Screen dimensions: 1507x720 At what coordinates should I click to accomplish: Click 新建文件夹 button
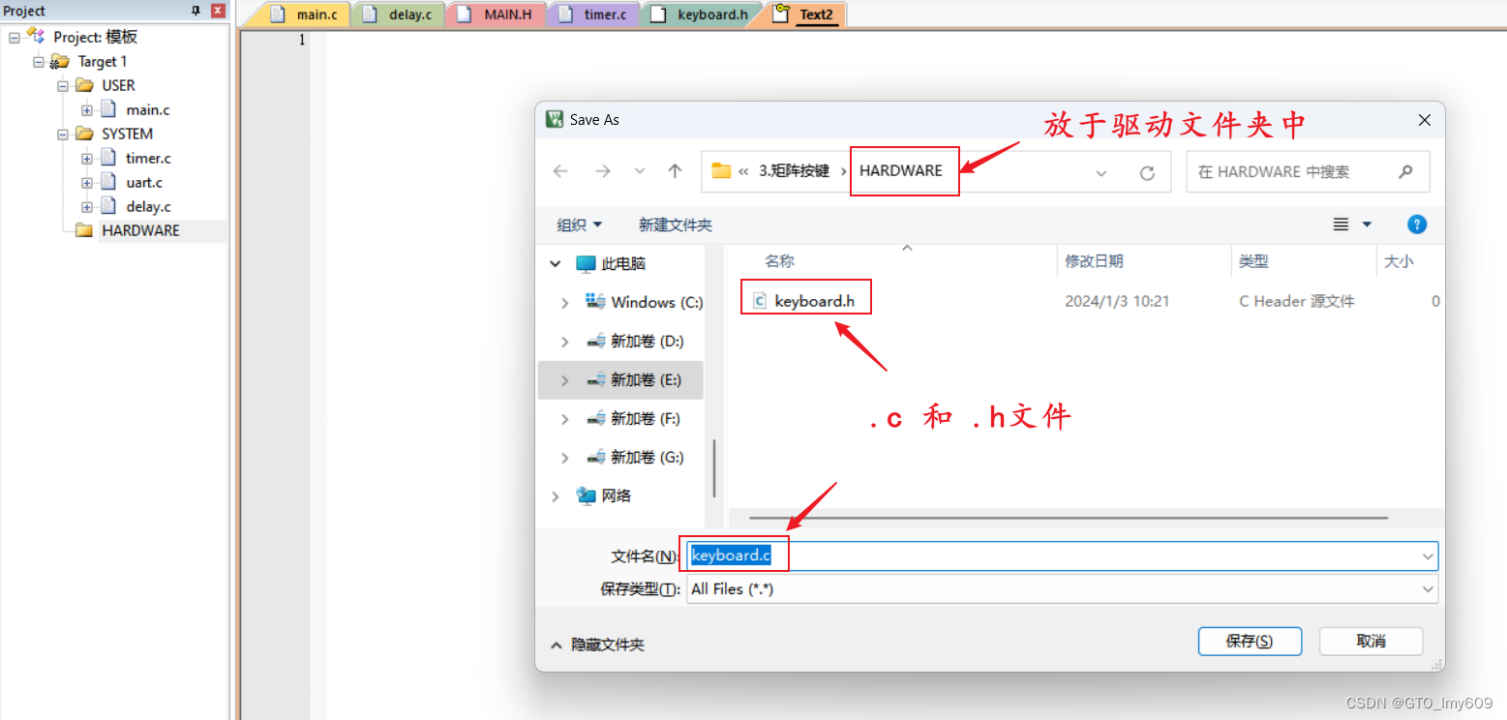[x=676, y=225]
